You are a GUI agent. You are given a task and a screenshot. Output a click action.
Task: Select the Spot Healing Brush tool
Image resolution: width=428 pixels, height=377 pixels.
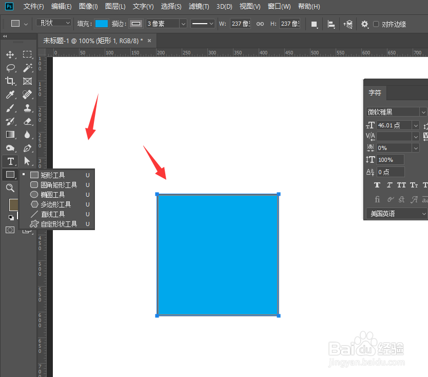click(27, 95)
